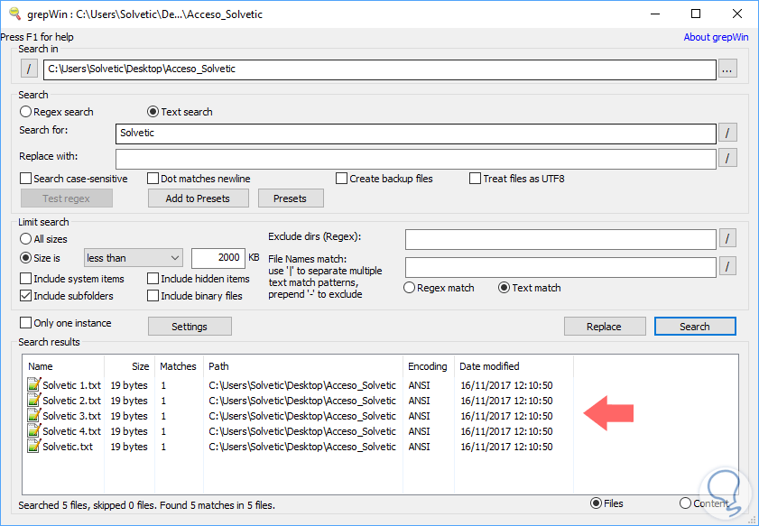
Task: Sort results by Name column header
Action: [63, 366]
